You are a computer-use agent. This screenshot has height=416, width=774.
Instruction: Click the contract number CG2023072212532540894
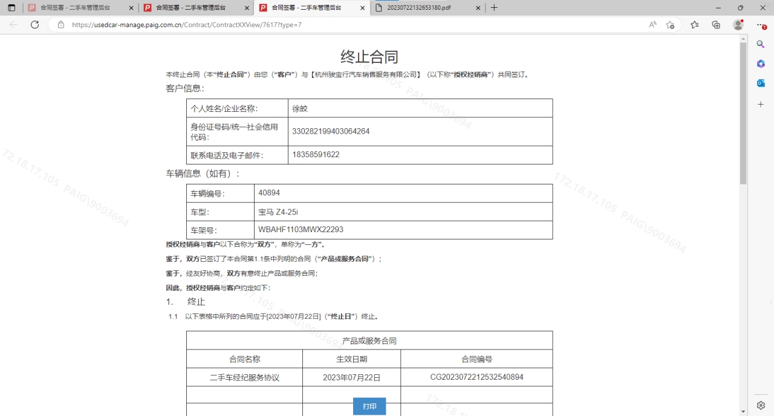pos(476,377)
